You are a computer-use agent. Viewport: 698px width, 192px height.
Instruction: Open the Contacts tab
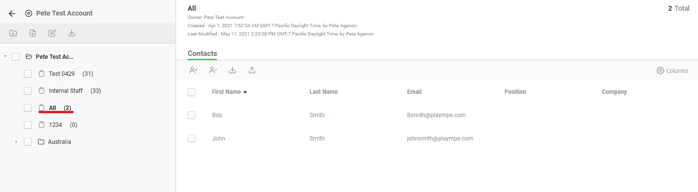202,53
